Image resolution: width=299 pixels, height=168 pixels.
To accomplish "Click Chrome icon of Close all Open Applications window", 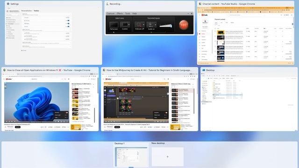I will pyautogui.click(x=5, y=70).
